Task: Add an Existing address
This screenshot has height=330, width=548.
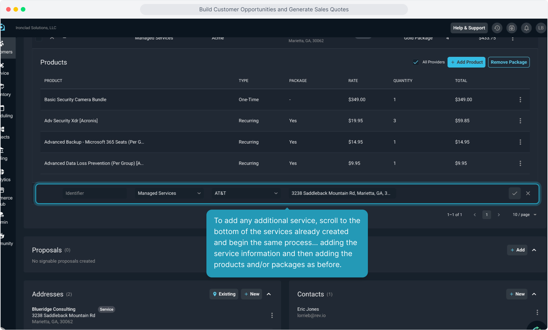Action: [x=224, y=294]
